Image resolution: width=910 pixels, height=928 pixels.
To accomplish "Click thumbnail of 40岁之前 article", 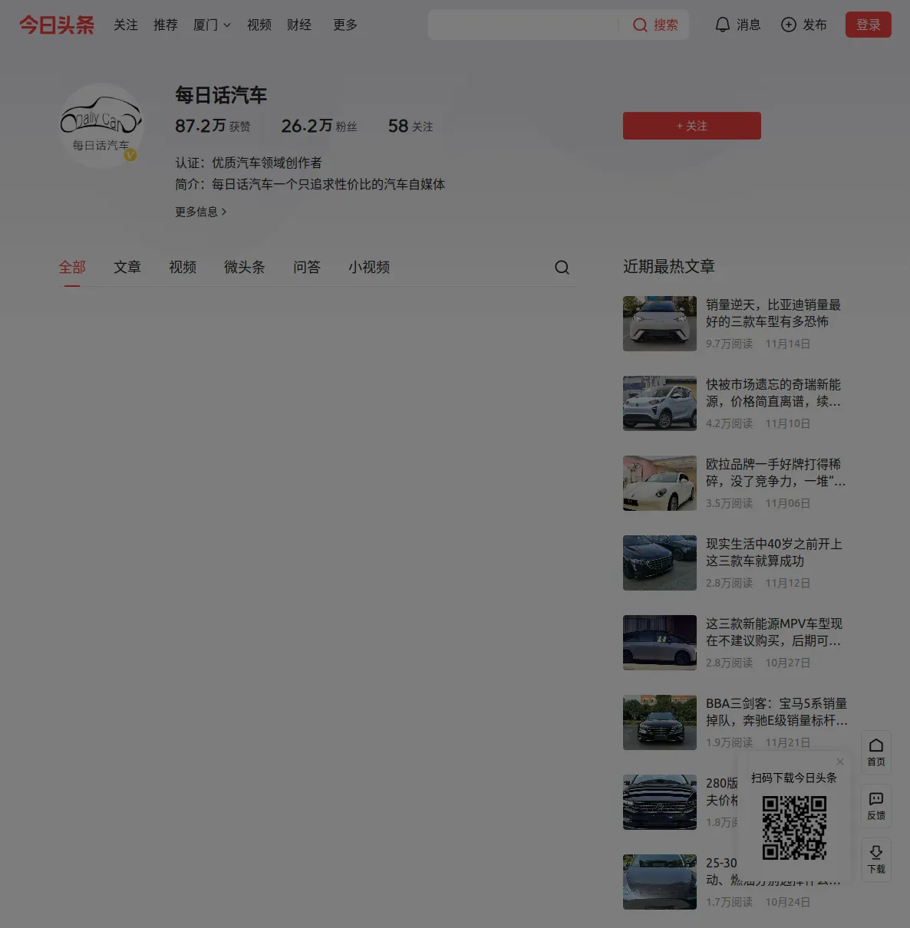I will (x=660, y=563).
